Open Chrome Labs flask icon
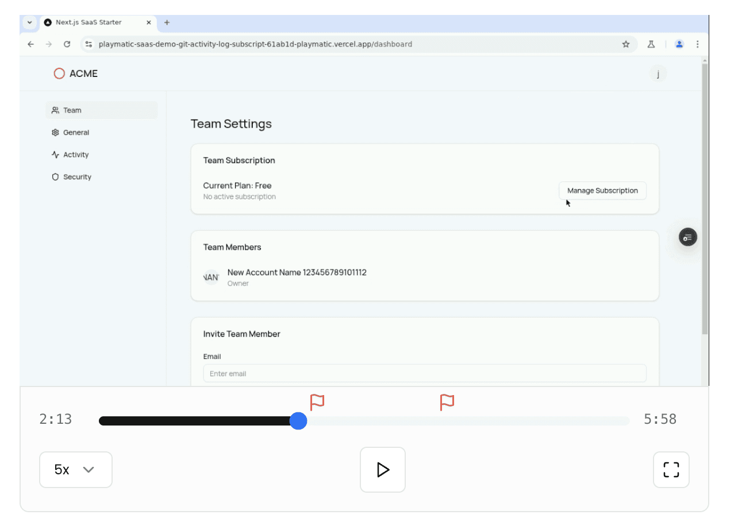Screen dimensions: 738x526 tap(651, 44)
